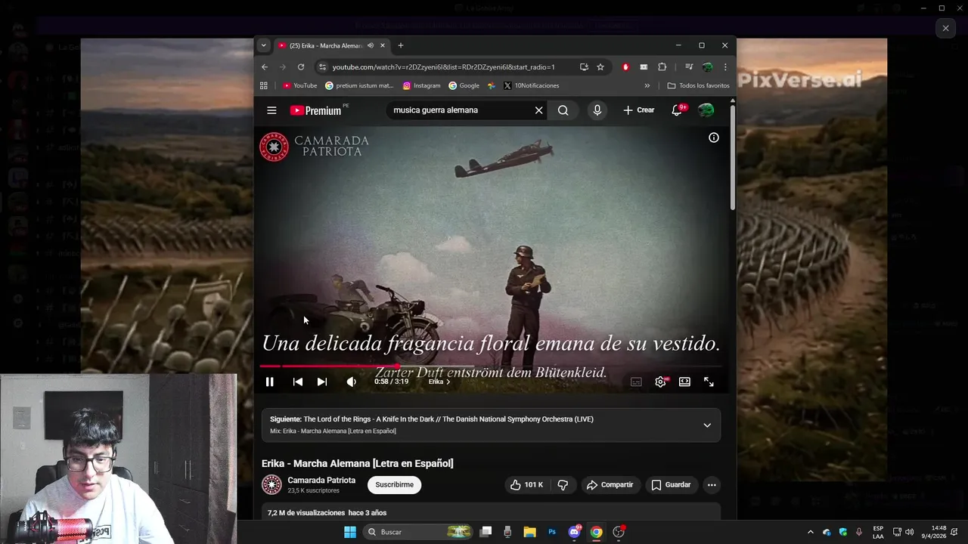
Task: Click the Crear button
Action: click(x=639, y=110)
